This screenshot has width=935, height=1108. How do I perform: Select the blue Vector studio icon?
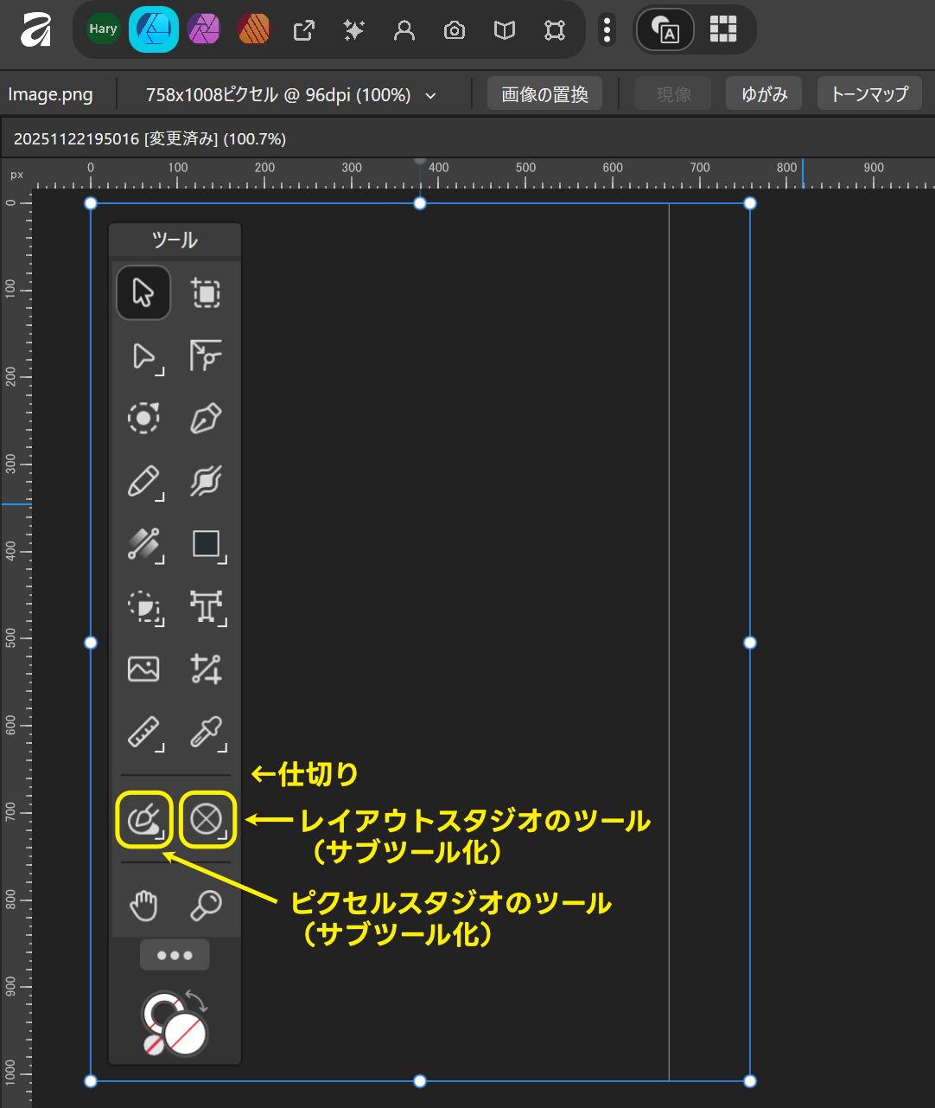click(x=154, y=29)
